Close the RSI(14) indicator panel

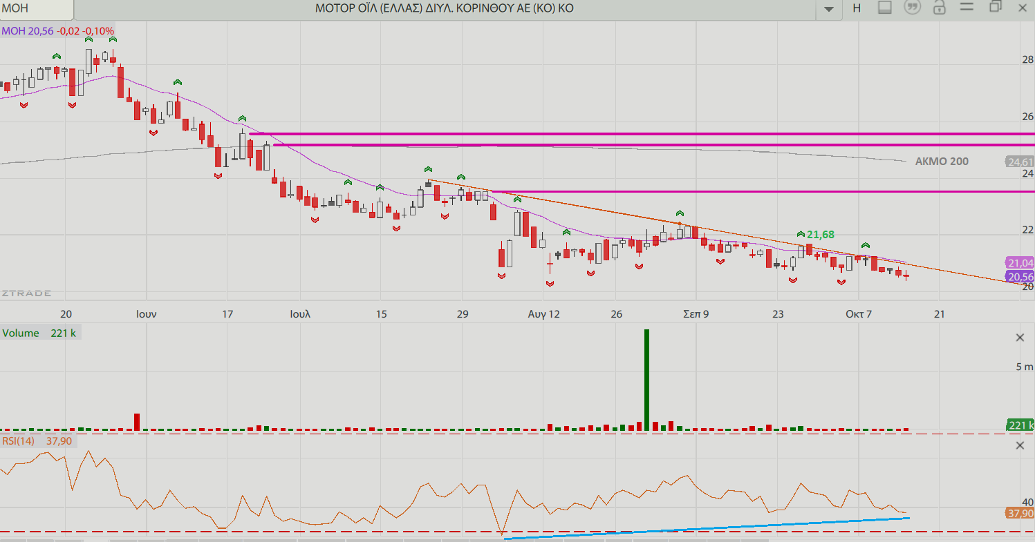pyautogui.click(x=1020, y=445)
